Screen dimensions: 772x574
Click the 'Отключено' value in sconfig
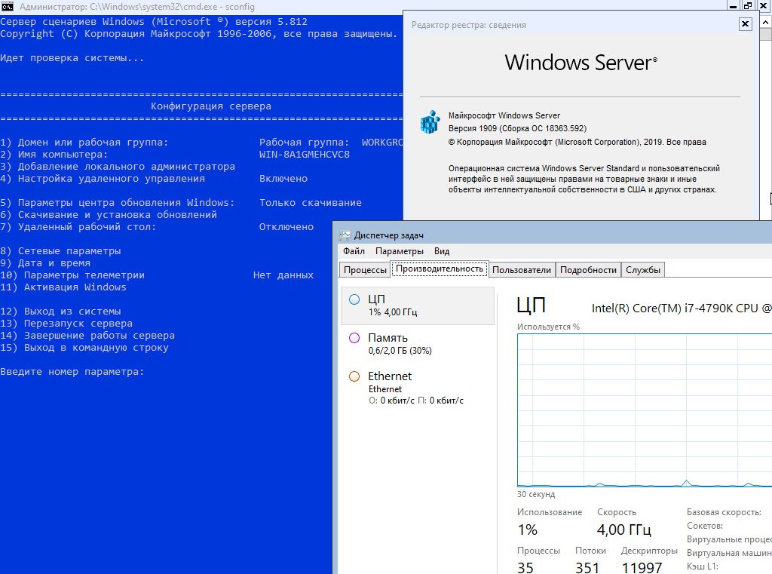286,227
